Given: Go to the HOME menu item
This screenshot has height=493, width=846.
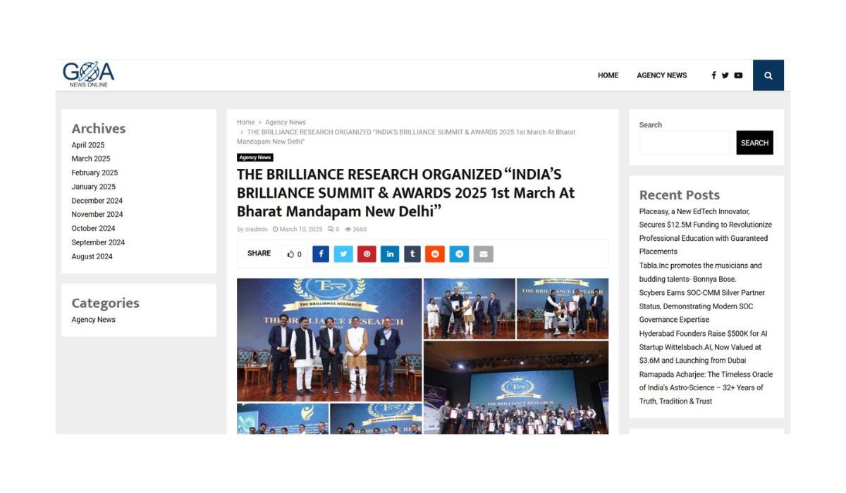Looking at the screenshot, I should point(608,75).
